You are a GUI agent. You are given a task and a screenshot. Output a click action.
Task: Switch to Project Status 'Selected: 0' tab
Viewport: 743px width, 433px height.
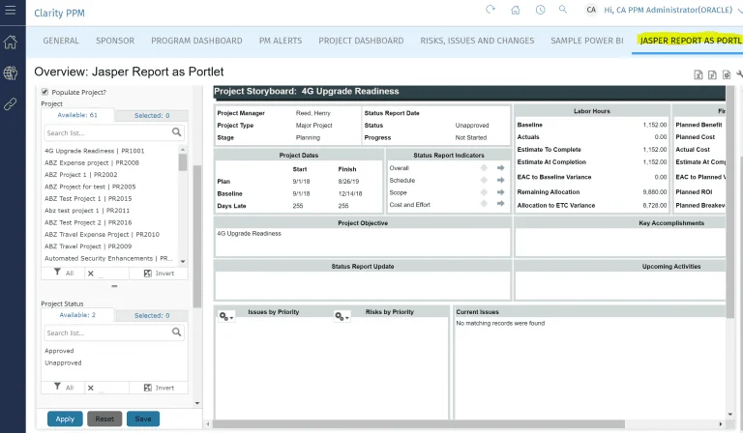[152, 316]
